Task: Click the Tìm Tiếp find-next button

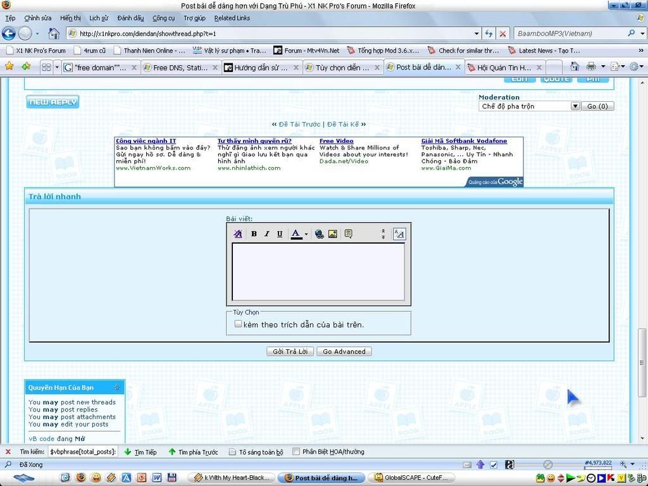Action: pos(140,452)
